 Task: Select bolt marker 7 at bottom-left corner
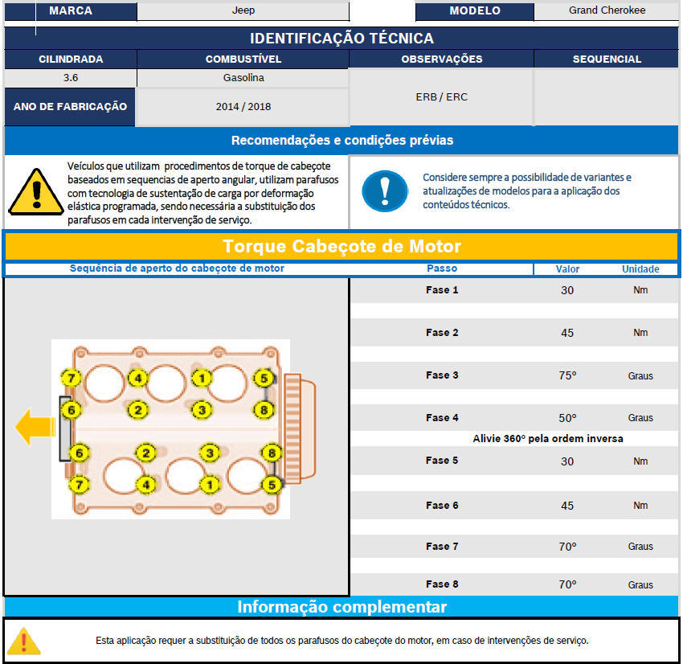pyautogui.click(x=78, y=484)
